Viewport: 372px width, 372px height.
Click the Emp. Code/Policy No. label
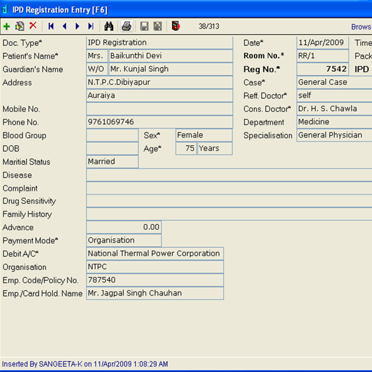pyautogui.click(x=40, y=281)
